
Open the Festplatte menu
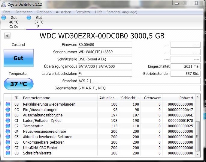click(83, 12)
